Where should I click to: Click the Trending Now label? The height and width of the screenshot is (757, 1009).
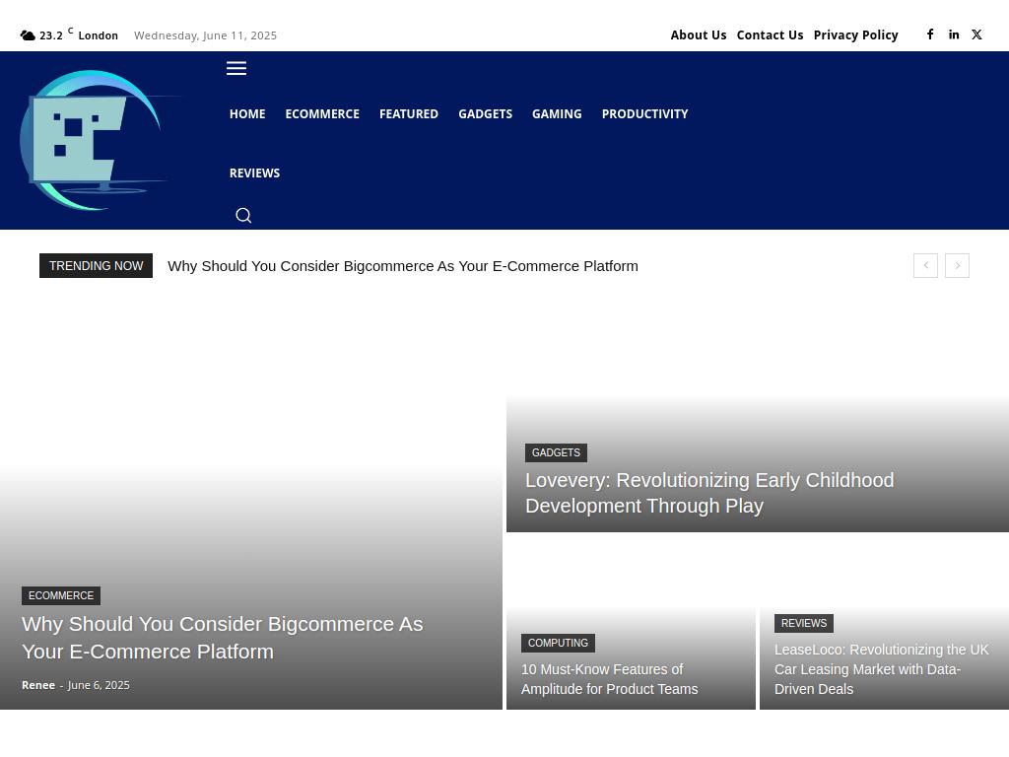[x=96, y=266]
